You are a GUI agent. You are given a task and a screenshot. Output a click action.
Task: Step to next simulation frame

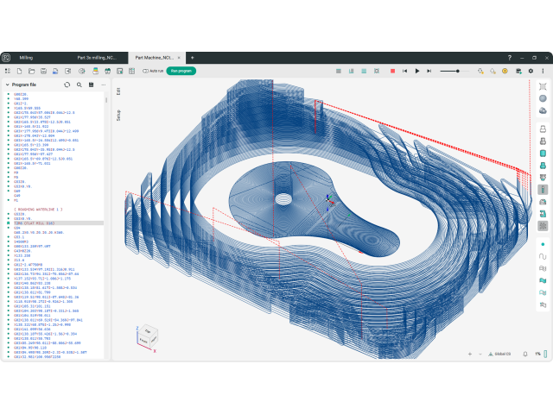pos(429,71)
